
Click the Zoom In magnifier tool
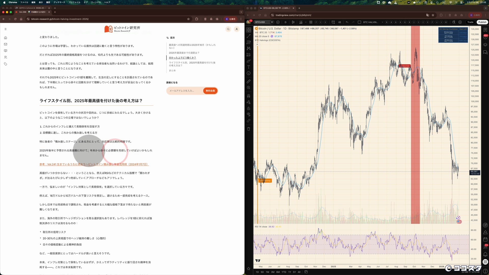point(249,87)
